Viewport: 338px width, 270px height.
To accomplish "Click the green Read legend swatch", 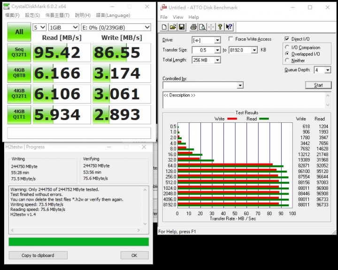I will tap(264, 119).
